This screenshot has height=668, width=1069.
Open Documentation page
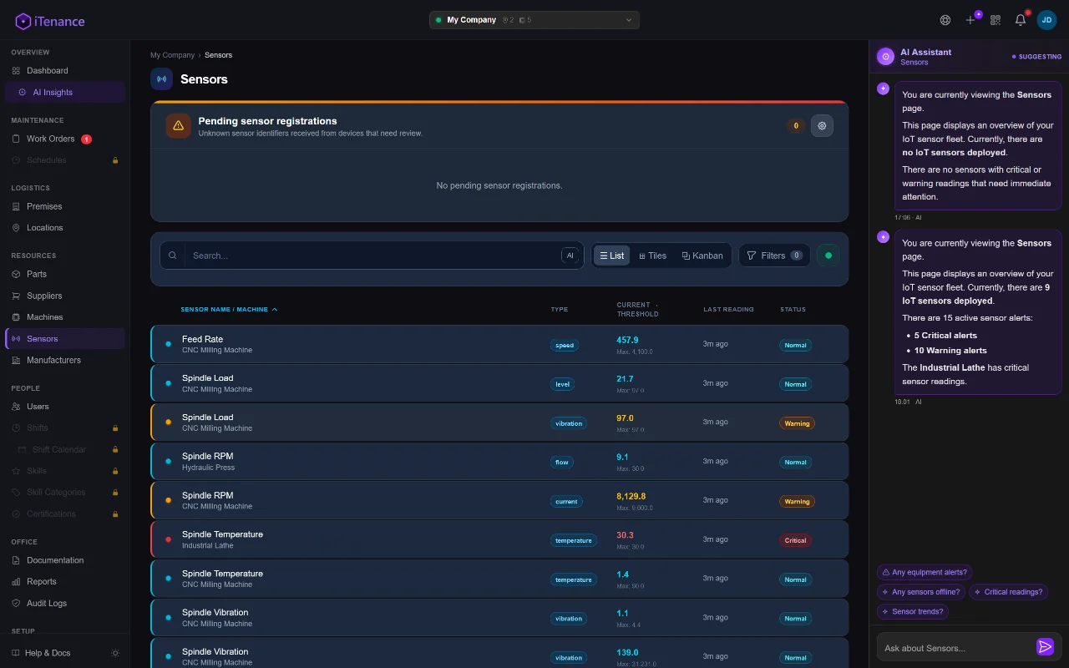(65, 560)
